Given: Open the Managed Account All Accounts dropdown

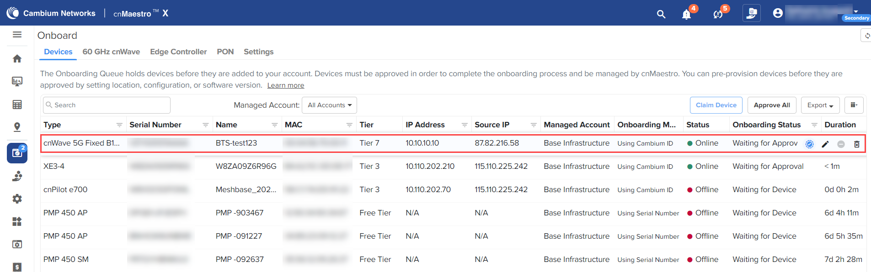Looking at the screenshot, I should pos(329,105).
